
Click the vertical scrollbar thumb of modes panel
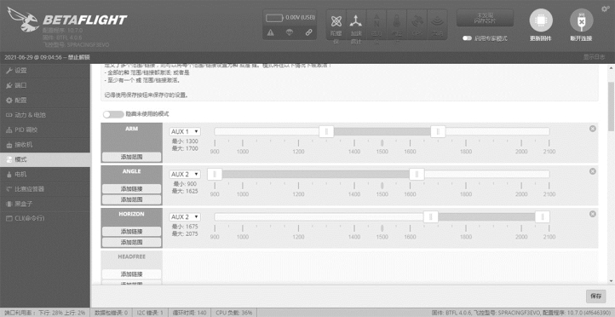pos(611,107)
